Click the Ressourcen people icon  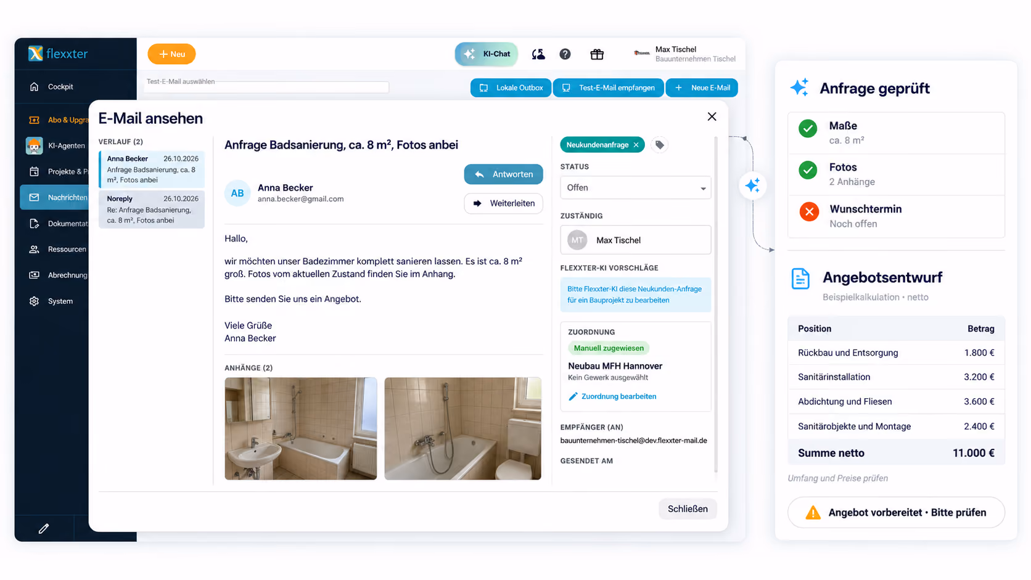point(35,250)
